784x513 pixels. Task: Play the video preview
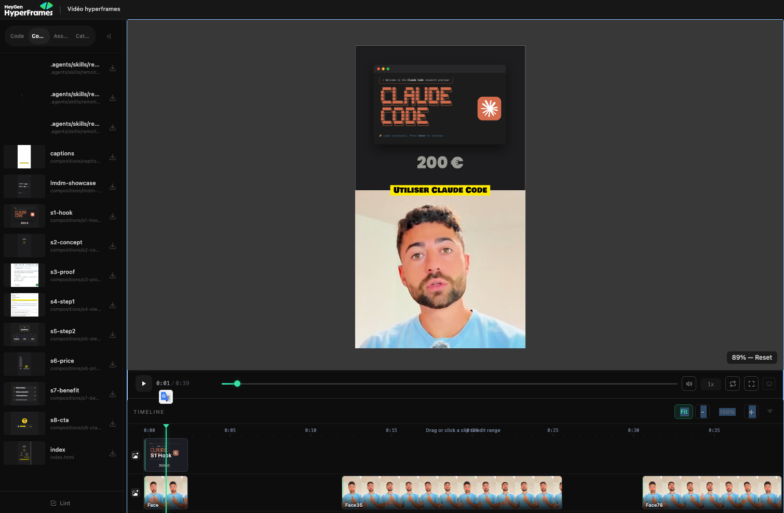(x=144, y=384)
